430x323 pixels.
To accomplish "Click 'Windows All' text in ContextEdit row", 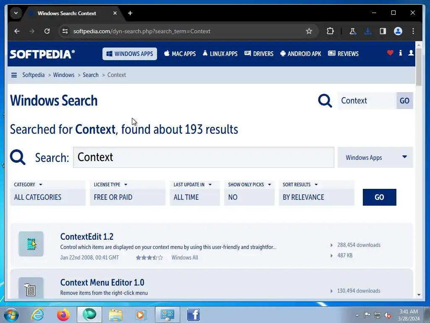I will coord(185,258).
